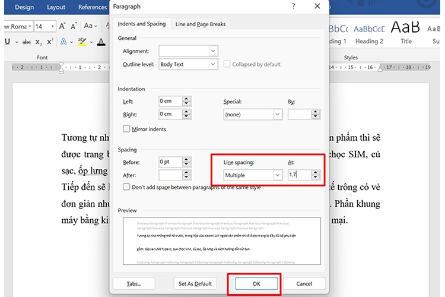Open Outline level Body Text dropdown
445x297 pixels.
[x=189, y=64]
